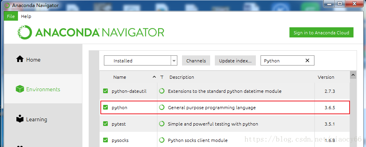Toggle the python package checkbox
Image resolution: width=366 pixels, height=147 pixels.
click(105, 107)
